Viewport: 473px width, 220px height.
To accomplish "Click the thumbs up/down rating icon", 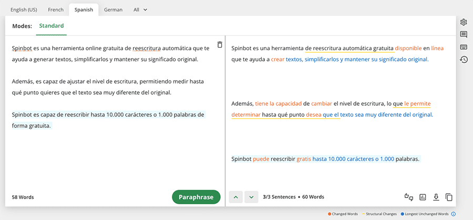I will pyautogui.click(x=409, y=197).
